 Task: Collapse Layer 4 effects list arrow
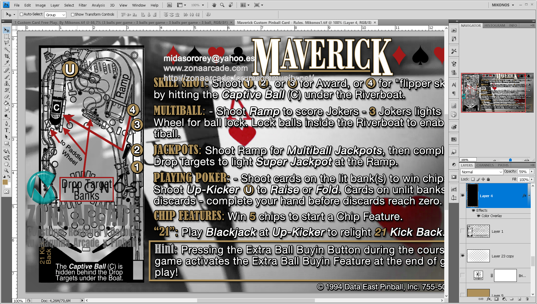click(x=529, y=195)
